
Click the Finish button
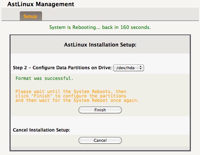click(x=100, y=110)
